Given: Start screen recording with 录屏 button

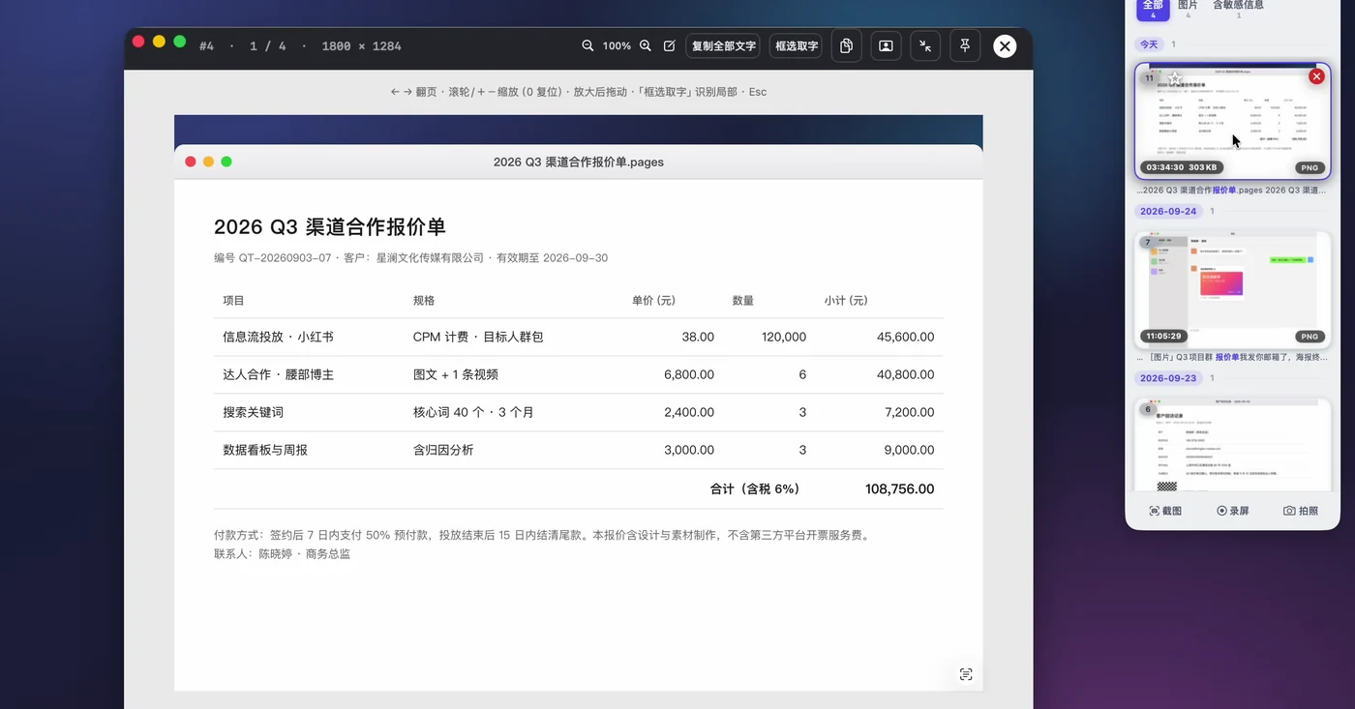Looking at the screenshot, I should coord(1233,510).
